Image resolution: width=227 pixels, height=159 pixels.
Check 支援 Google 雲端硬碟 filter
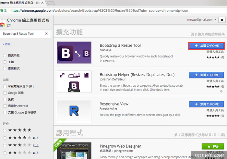coord(5,112)
